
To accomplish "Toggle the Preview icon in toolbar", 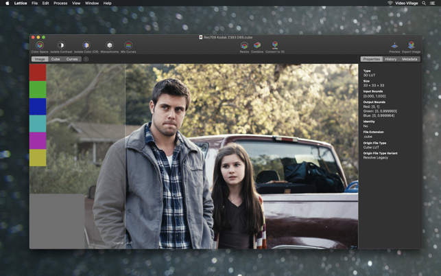I will pyautogui.click(x=394, y=45).
